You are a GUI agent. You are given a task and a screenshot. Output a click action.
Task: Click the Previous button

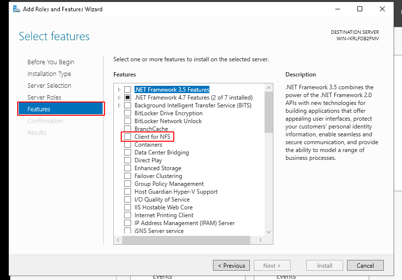pyautogui.click(x=231, y=266)
